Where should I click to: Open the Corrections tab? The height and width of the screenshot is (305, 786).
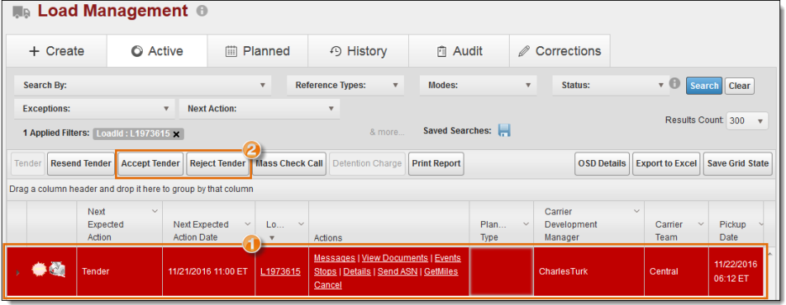559,51
